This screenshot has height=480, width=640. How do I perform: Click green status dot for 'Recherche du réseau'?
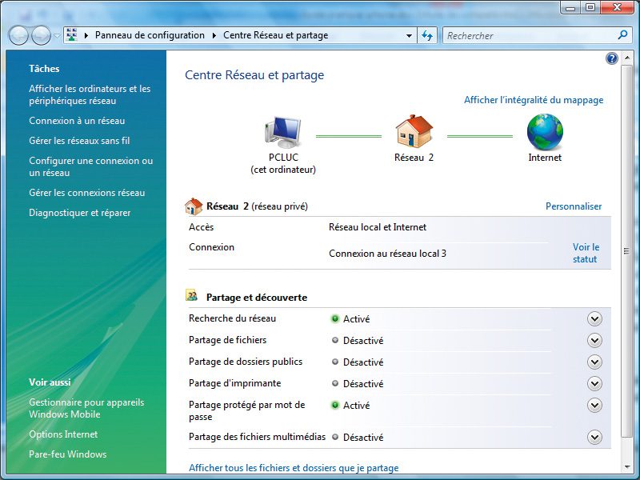tap(335, 318)
